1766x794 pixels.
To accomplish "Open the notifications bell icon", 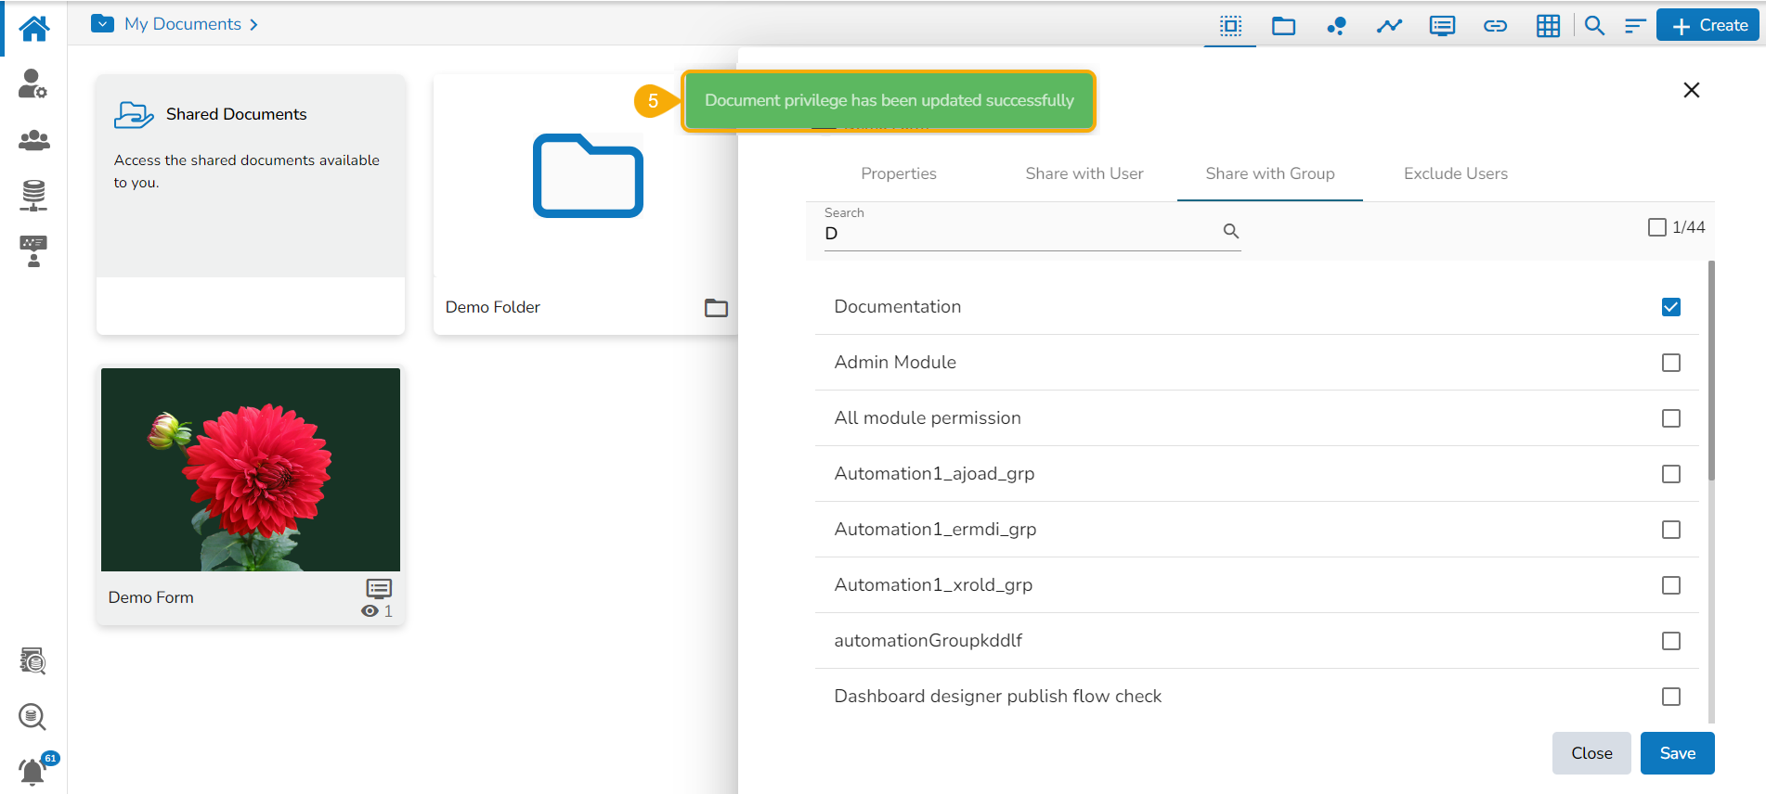I will click(x=32, y=771).
